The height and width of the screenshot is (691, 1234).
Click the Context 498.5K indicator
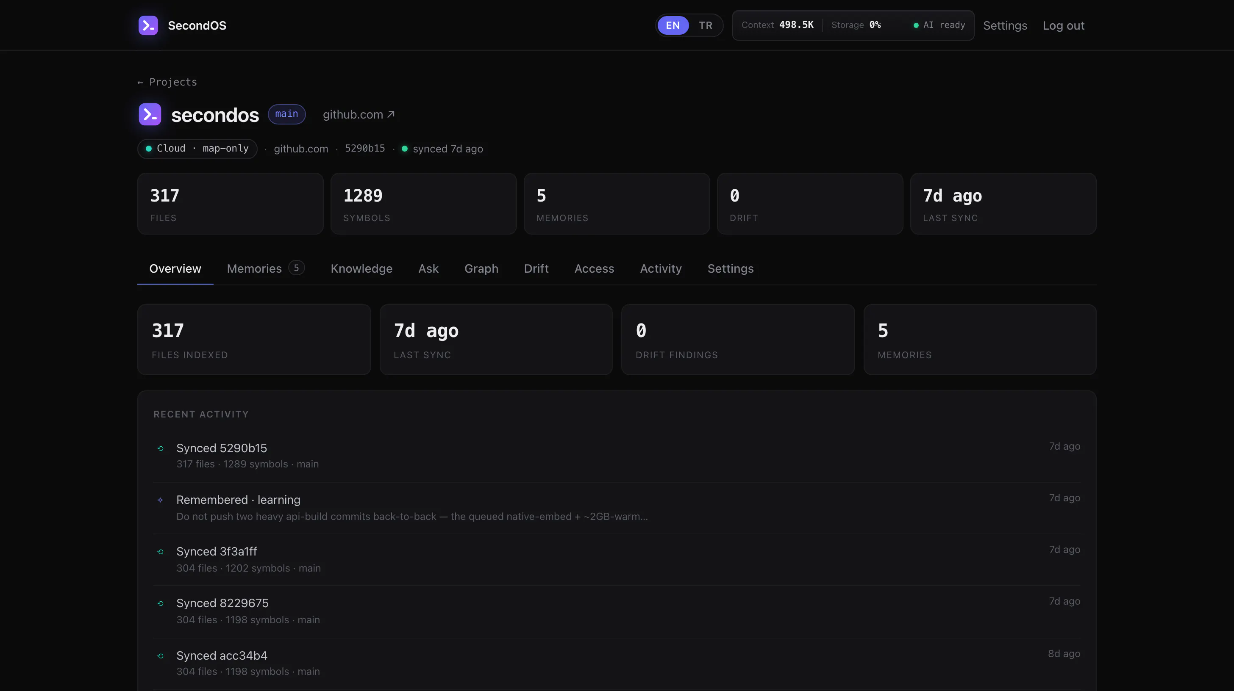[x=778, y=25]
